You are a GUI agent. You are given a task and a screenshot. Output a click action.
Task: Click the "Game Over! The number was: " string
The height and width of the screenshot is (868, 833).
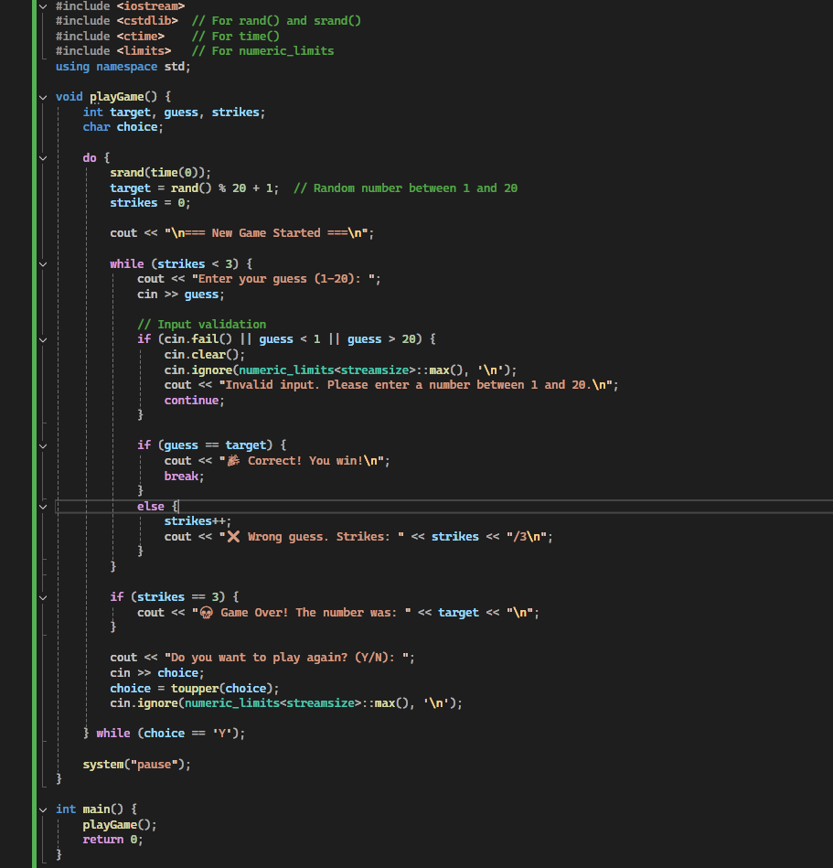(x=302, y=613)
